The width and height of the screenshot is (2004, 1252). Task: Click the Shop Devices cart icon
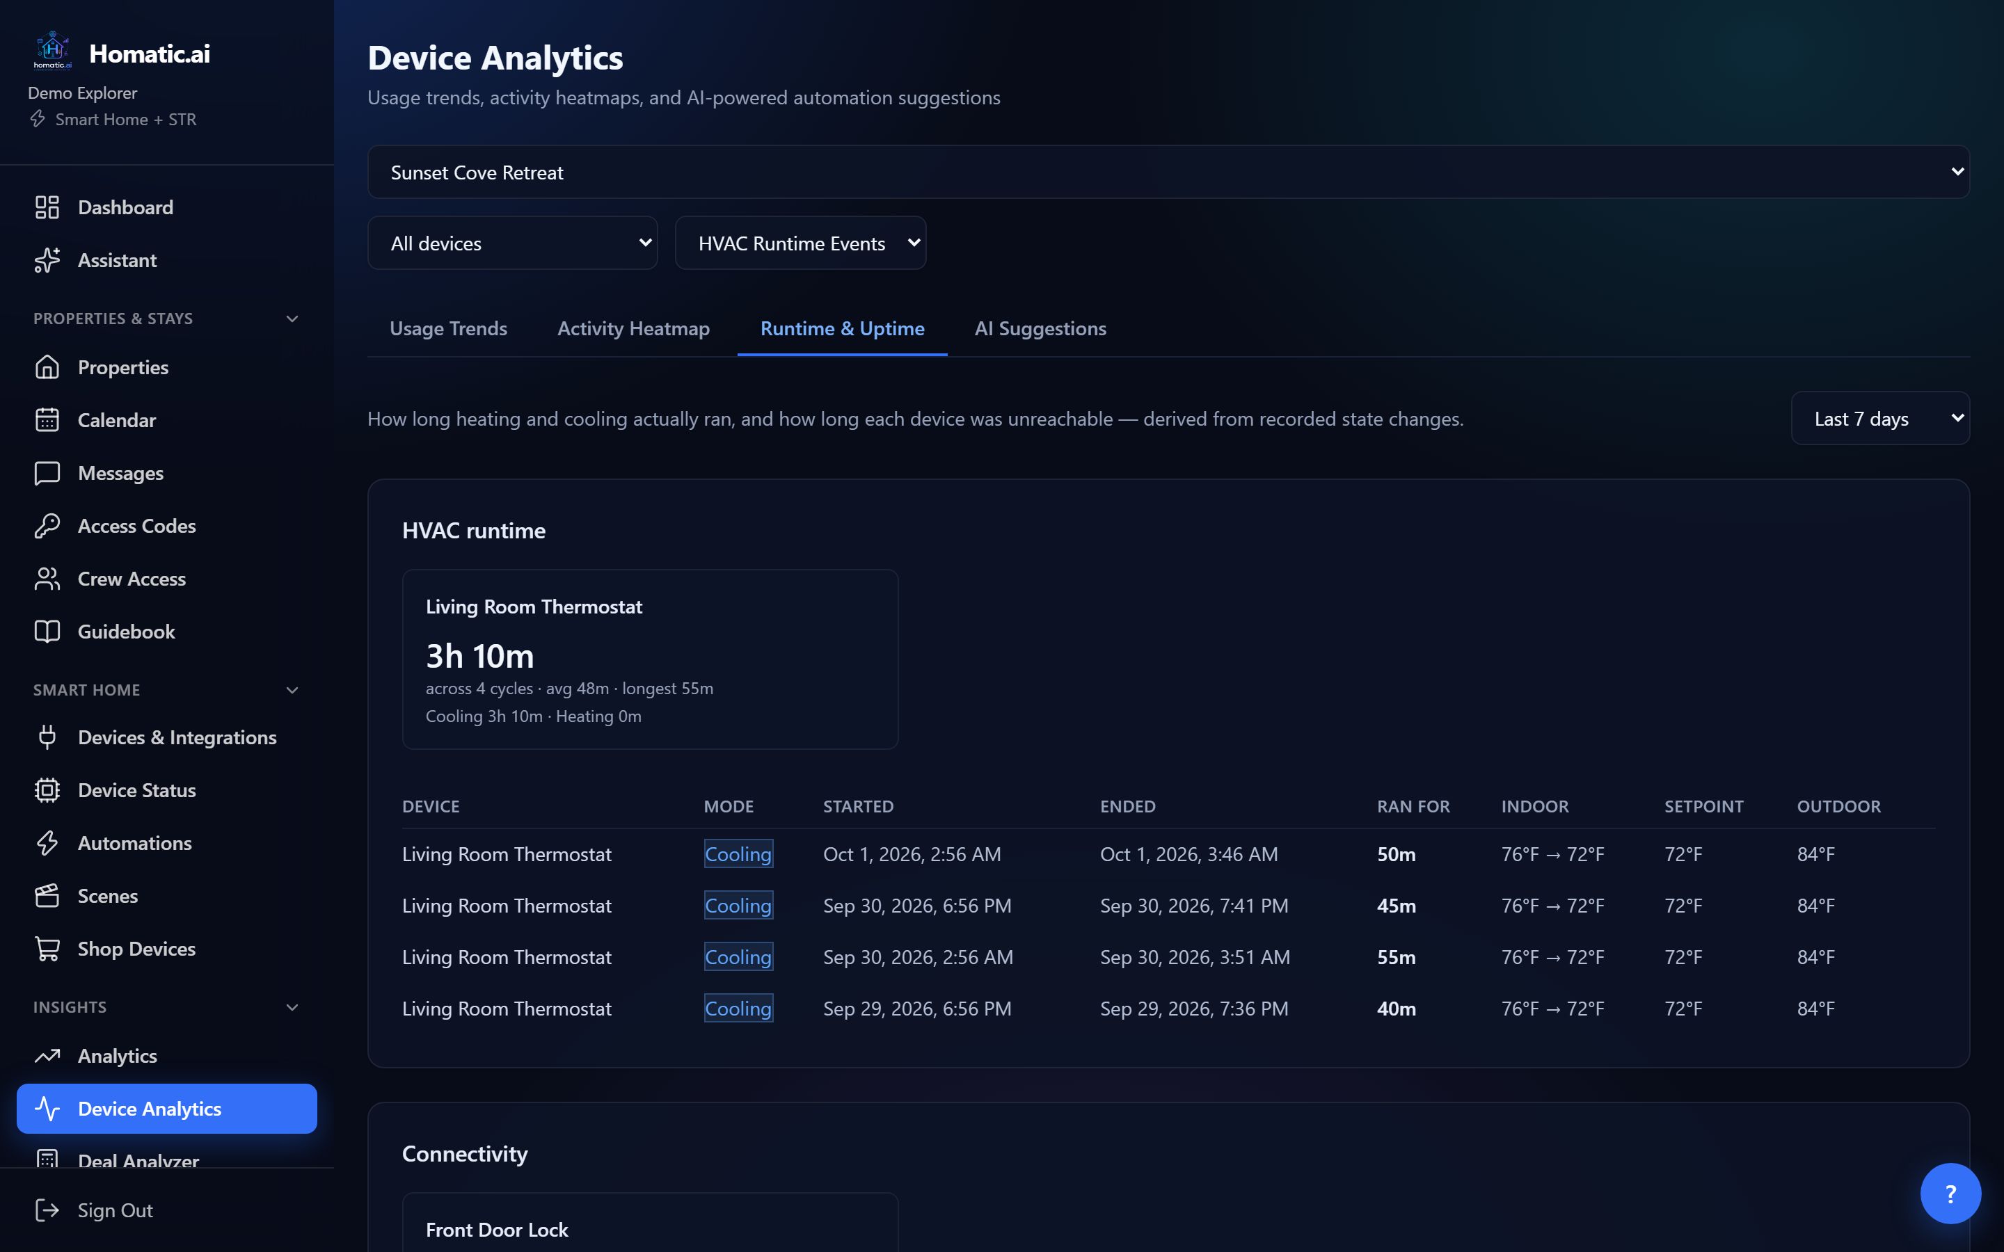click(47, 949)
